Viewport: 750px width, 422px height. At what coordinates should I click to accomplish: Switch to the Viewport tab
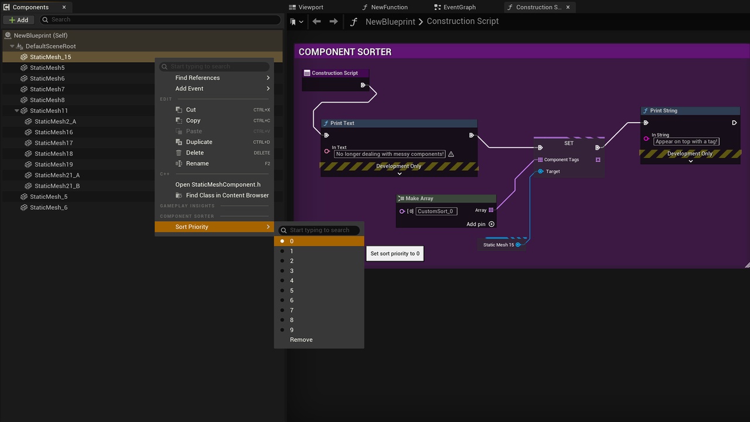point(306,7)
